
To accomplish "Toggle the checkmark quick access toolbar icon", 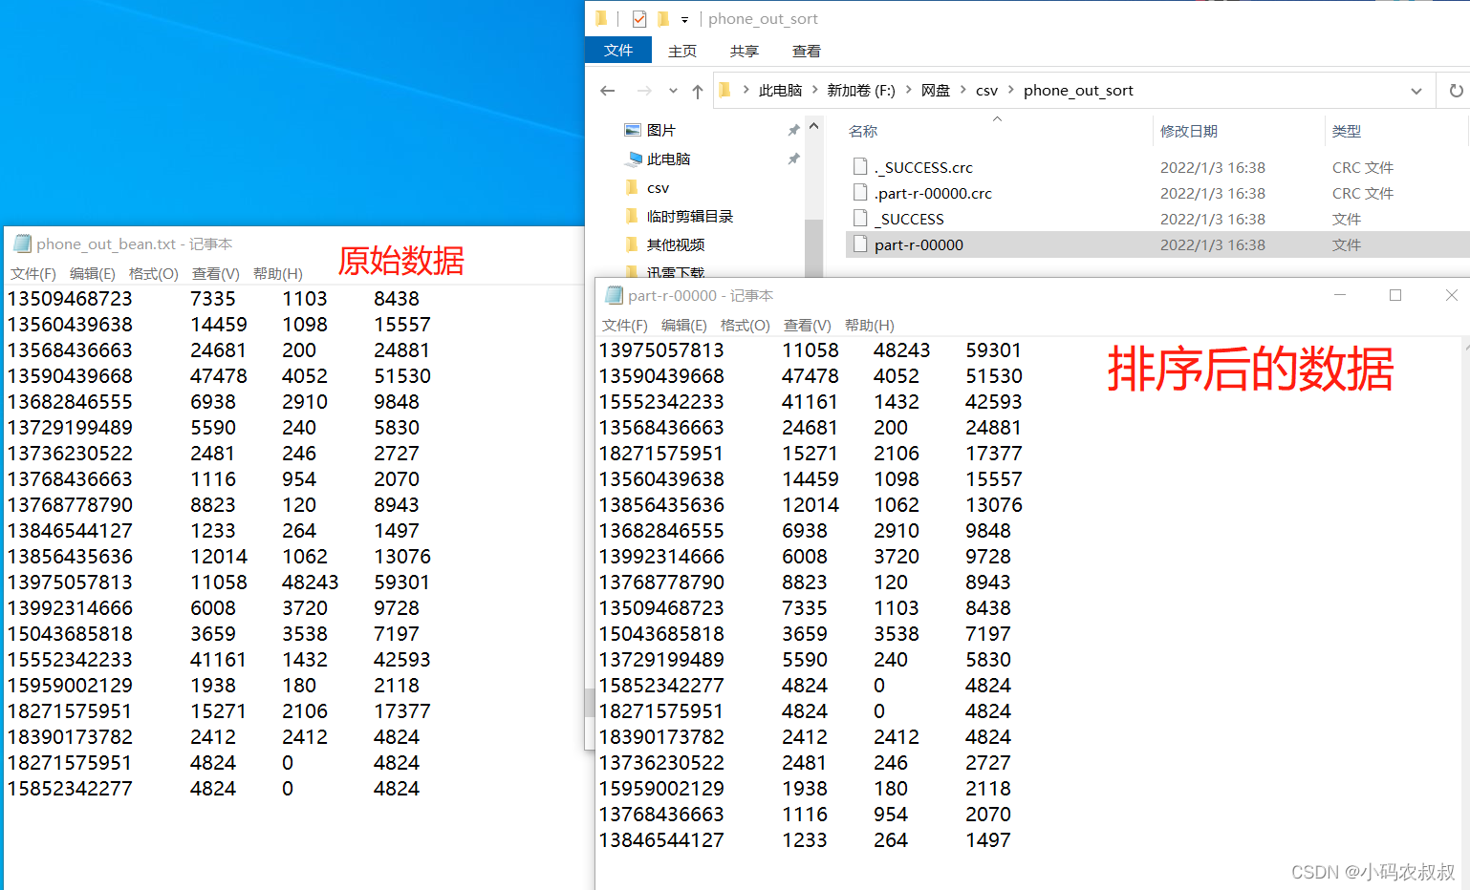I will tap(638, 18).
